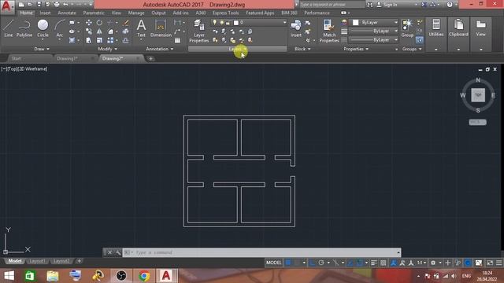This screenshot has height=283, width=504.
Task: Click the Windows Start button
Action: coord(9,276)
